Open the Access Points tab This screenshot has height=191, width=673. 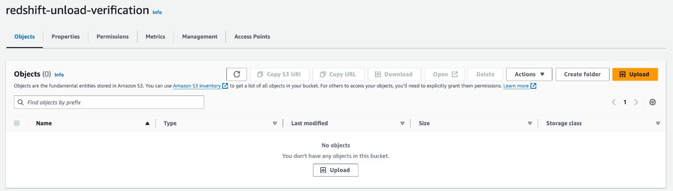coord(252,36)
